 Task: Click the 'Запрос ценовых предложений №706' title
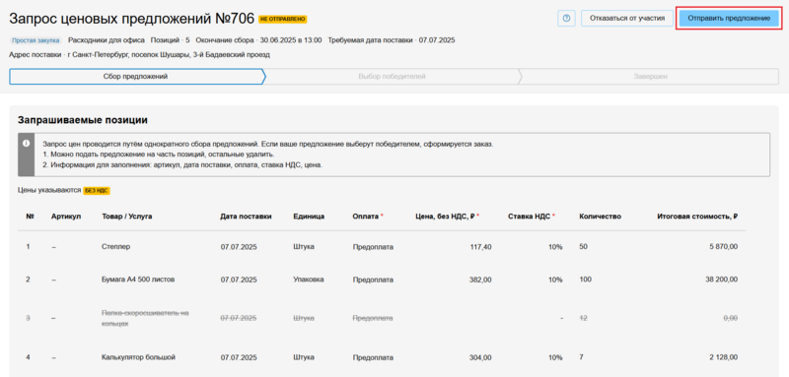(x=132, y=19)
